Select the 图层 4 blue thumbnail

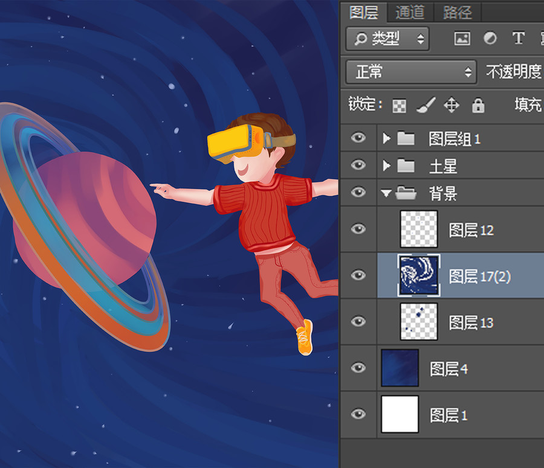(400, 368)
